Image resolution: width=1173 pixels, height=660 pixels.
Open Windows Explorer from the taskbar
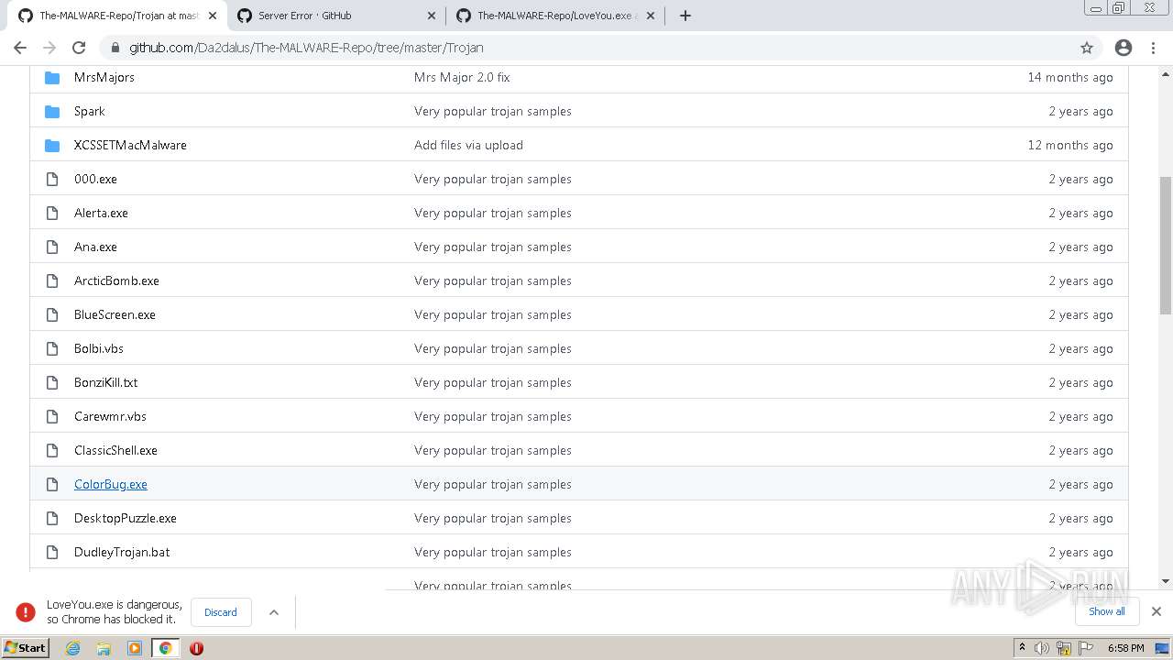coord(104,648)
